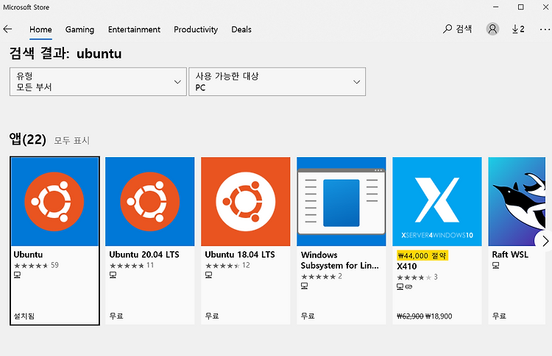
Task: Open the Ubuntu 18.04 LTS orange logo
Action: pos(246,202)
